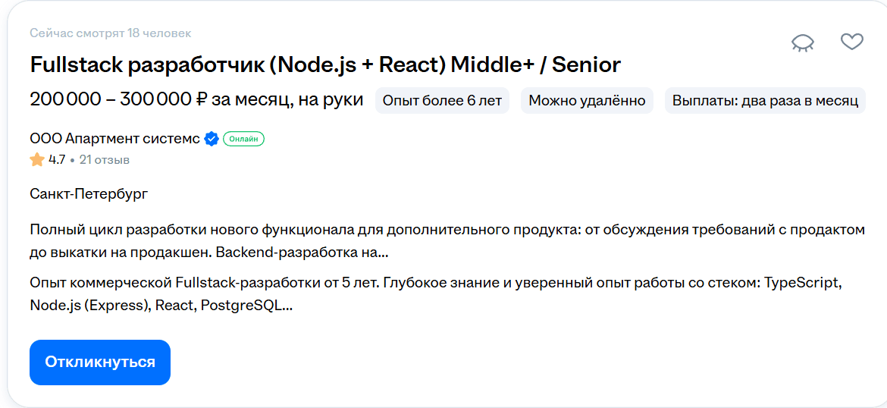The image size is (887, 408).
Task: Open the Fullstack разработчик vacancy title
Action: (325, 64)
